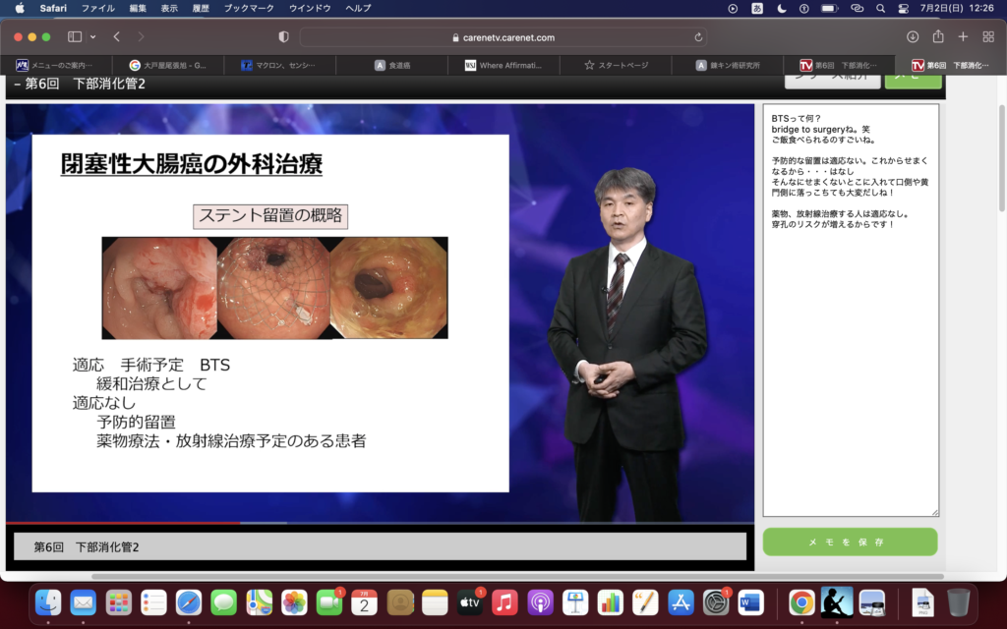The image size is (1007, 629).
Task: Click the green メモを保存 button
Action: (x=850, y=542)
